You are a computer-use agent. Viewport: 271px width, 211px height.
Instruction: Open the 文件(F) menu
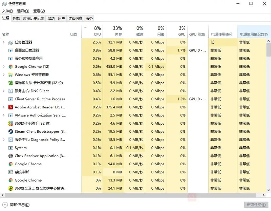[x=7, y=11]
